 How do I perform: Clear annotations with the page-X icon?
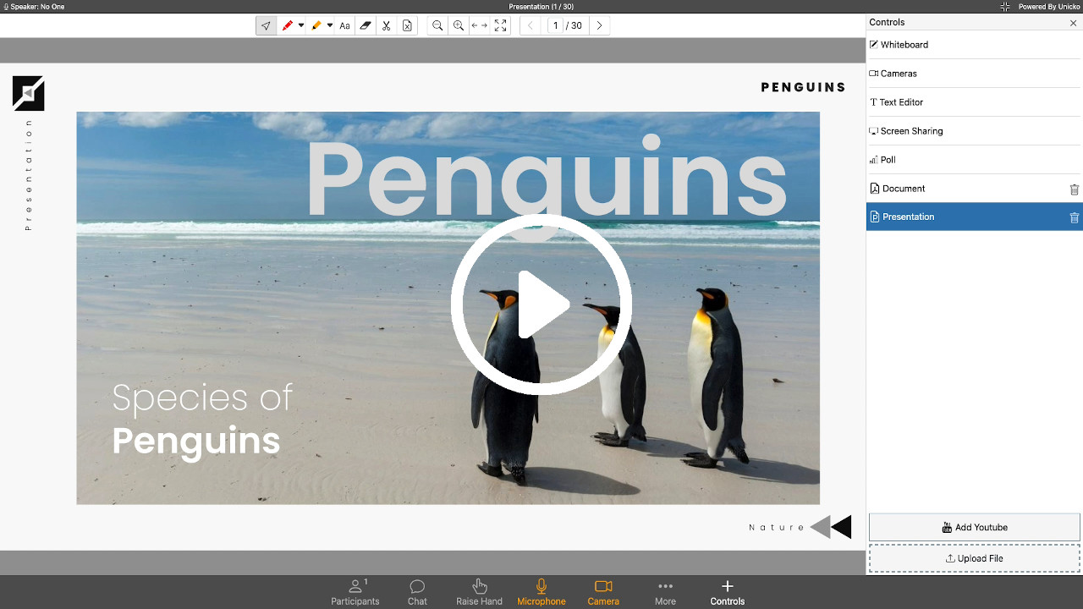point(407,25)
